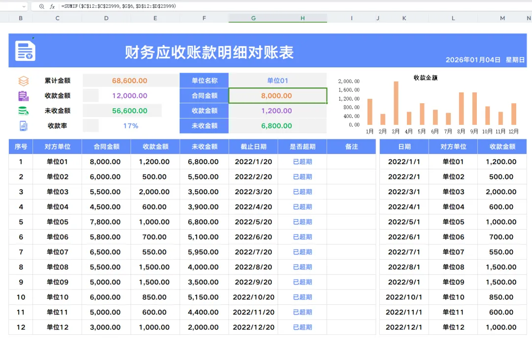Click 已超期 status in the 单位07 row
Screen dimensions: 532x355
click(x=302, y=252)
